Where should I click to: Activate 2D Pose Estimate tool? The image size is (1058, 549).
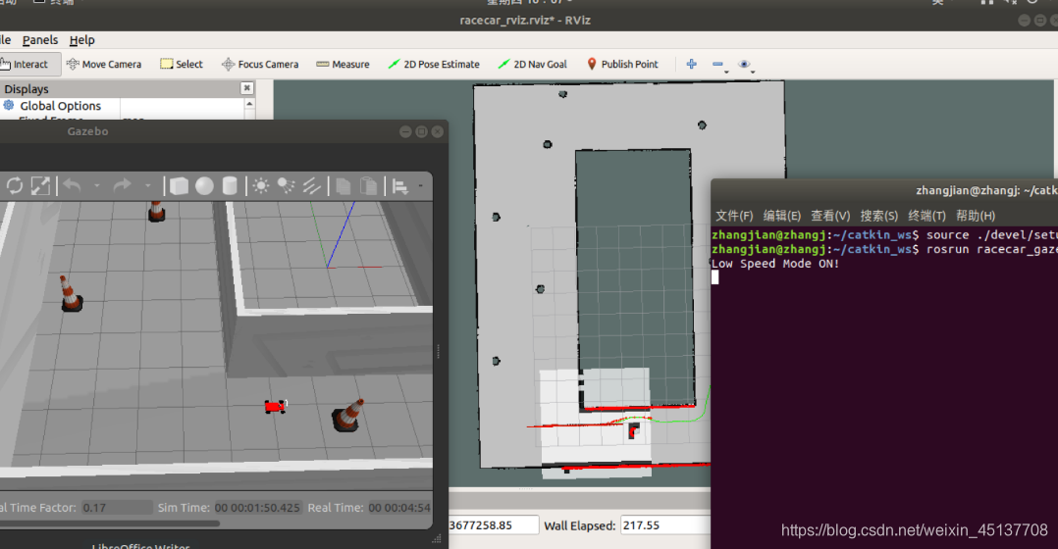click(434, 64)
